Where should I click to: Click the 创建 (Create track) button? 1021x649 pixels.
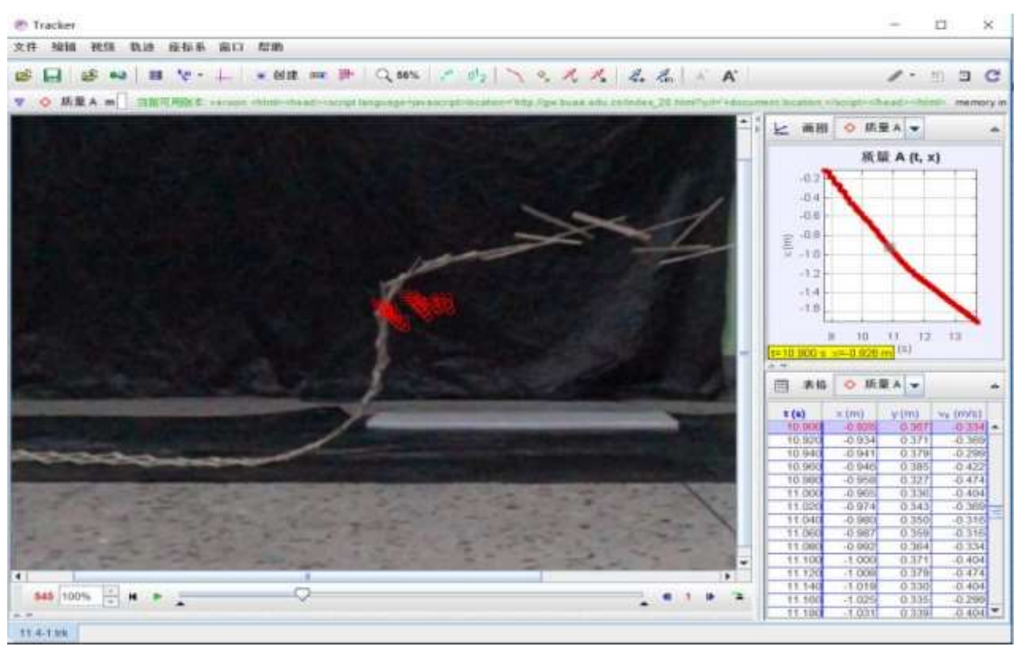[x=278, y=75]
